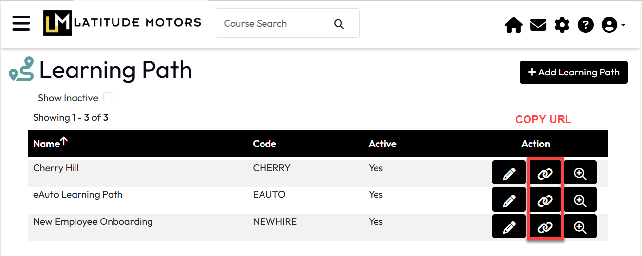Copy URL for eAuto Learning Path
Screen dimensions: 642x256
[x=545, y=200]
